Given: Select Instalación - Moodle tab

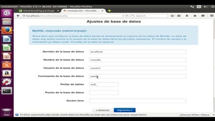Looking at the screenshot, I should pyautogui.click(x=83, y=11).
